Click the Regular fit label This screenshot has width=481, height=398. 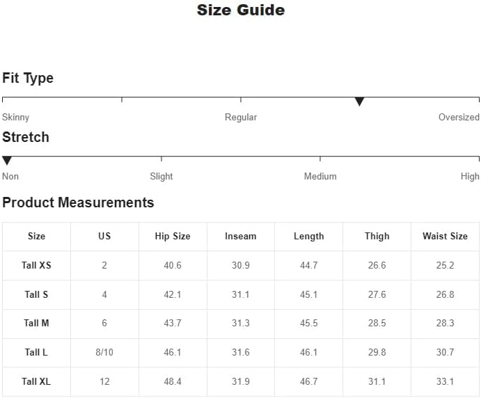pos(241,118)
